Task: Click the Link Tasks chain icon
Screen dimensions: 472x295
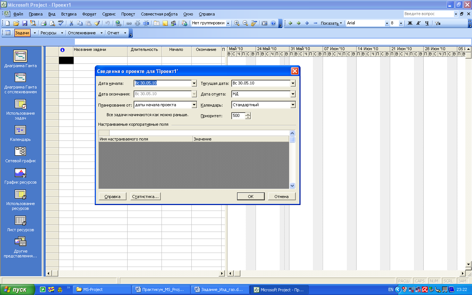Action: tap(129, 23)
